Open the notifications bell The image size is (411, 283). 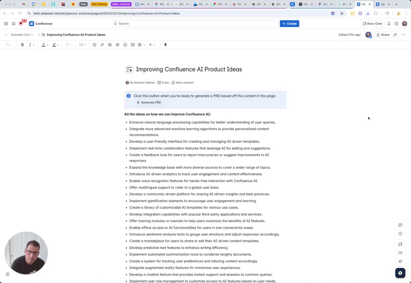click(x=389, y=24)
